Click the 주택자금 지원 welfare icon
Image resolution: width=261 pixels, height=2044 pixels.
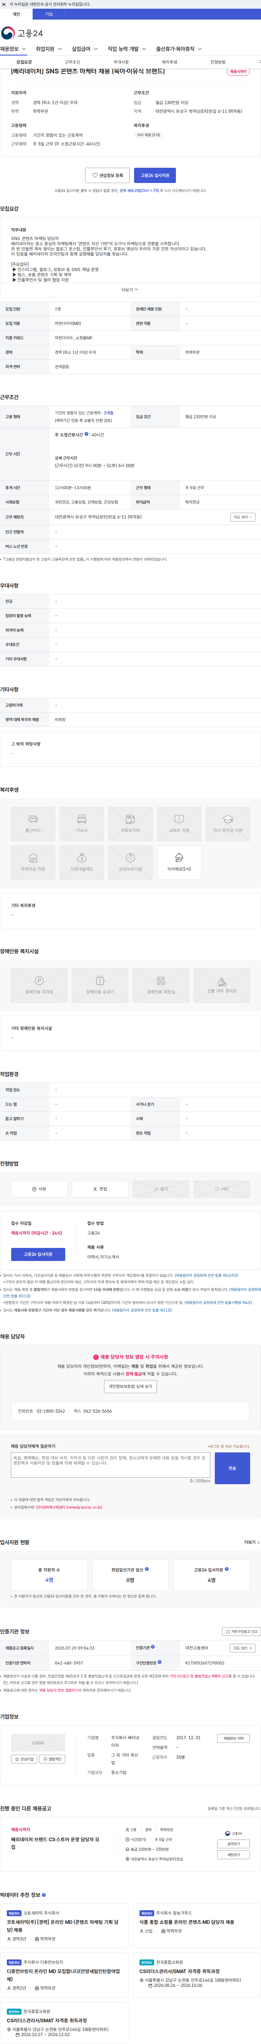pos(33,862)
